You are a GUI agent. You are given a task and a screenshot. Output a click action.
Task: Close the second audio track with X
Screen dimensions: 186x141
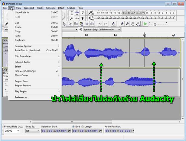pos(4,70)
